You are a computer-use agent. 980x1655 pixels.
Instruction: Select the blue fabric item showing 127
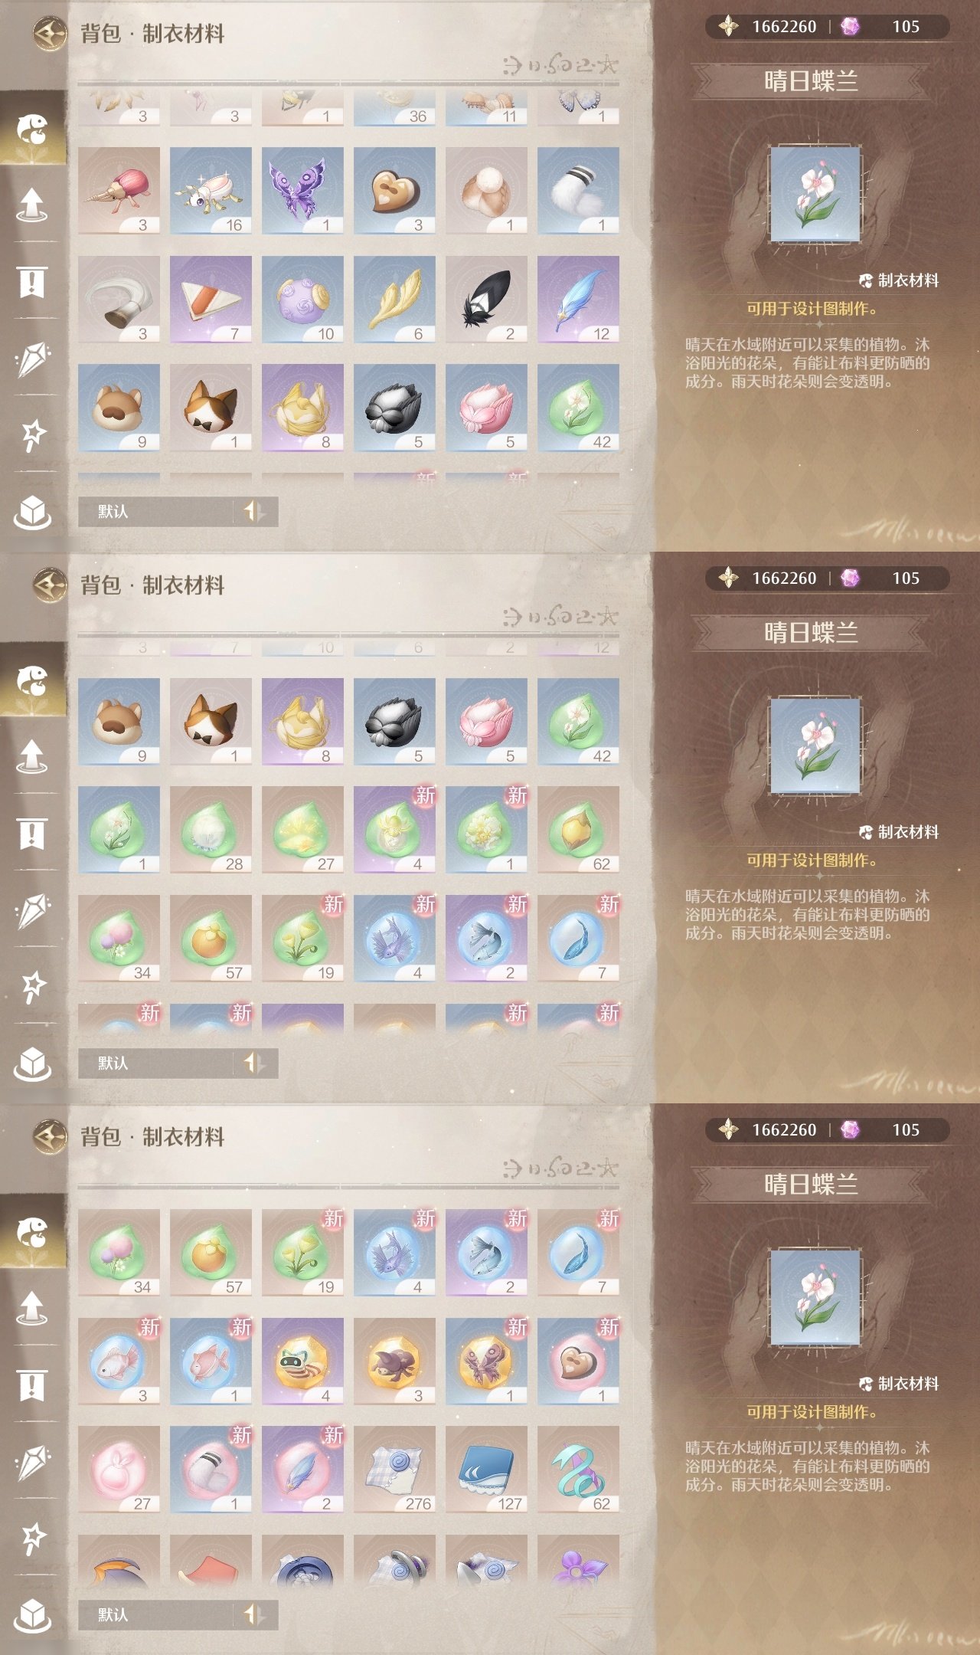coord(486,1470)
